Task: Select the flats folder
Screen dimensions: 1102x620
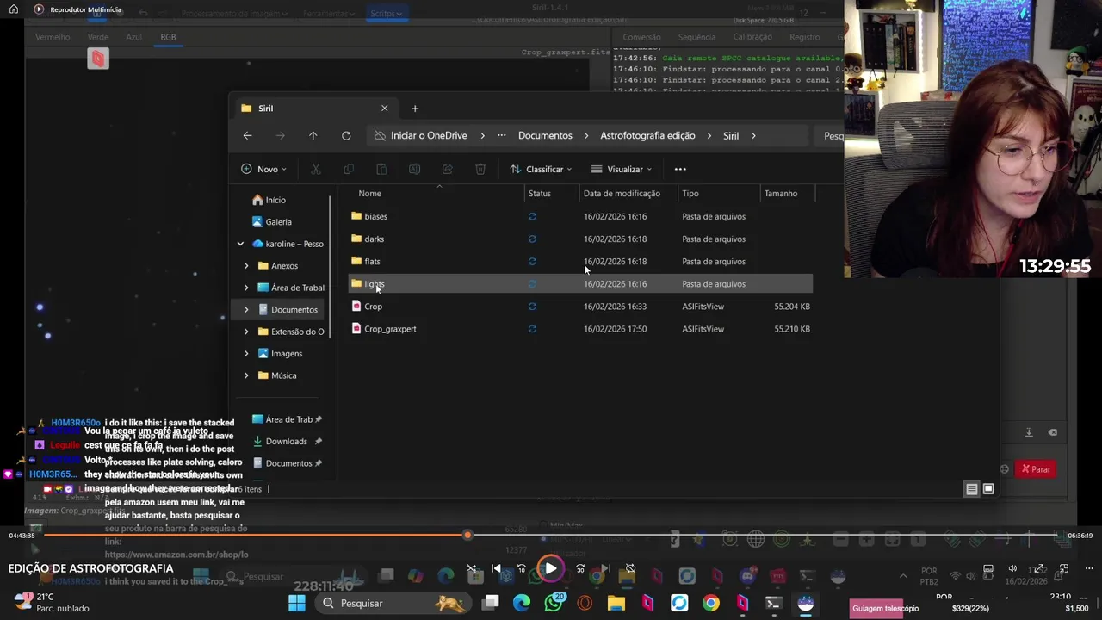Action: 372,262
